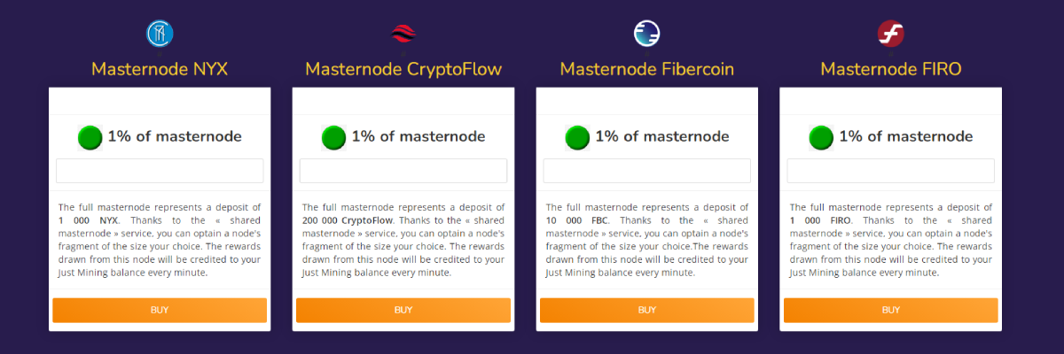This screenshot has width=1064, height=354.
Task: Open the Masternode CryptoFlow heading
Action: pyautogui.click(x=403, y=69)
